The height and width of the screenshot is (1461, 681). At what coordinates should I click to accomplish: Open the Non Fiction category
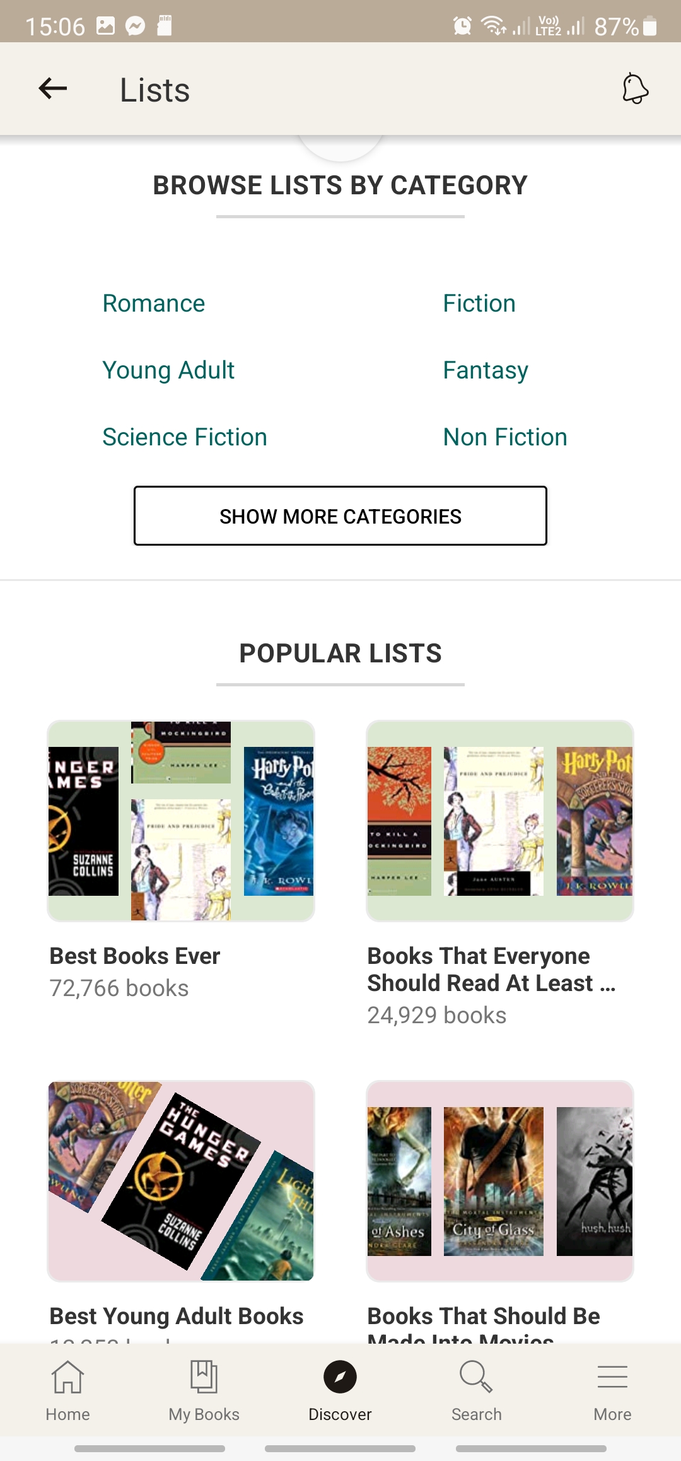point(504,437)
